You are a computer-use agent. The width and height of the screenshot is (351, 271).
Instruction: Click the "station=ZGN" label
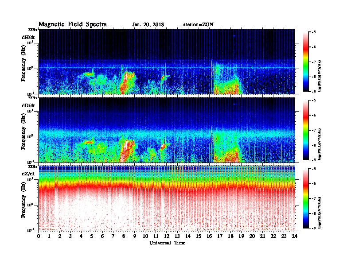[x=198, y=24]
